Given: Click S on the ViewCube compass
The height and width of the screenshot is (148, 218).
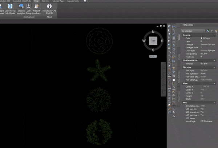Looking at the screenshot, I should coord(153,50).
